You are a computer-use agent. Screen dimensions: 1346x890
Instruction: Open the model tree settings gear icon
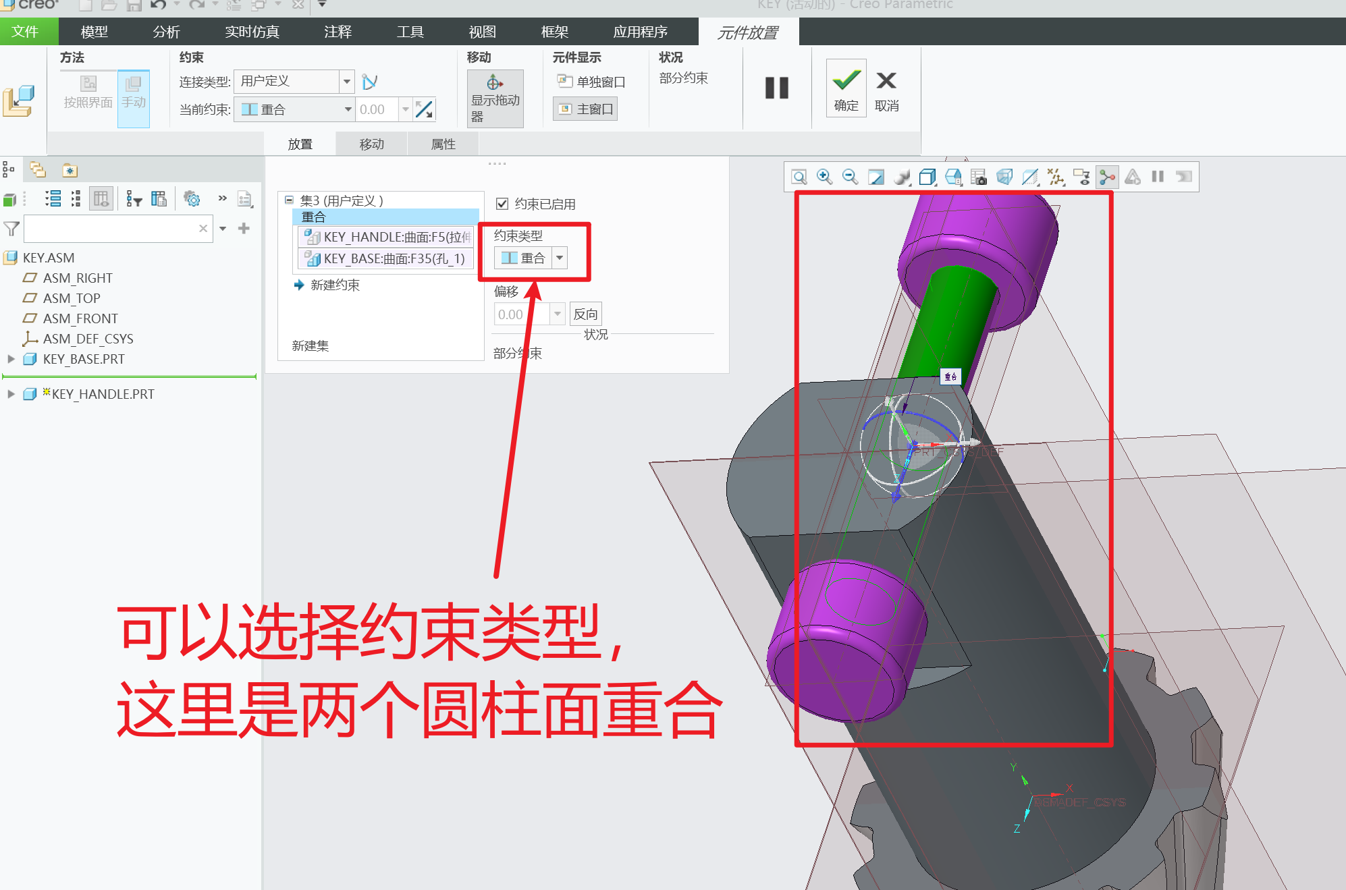192,198
